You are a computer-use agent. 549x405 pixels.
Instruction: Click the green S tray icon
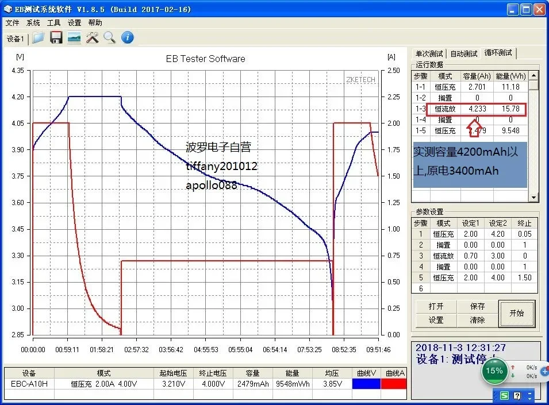[x=504, y=396]
